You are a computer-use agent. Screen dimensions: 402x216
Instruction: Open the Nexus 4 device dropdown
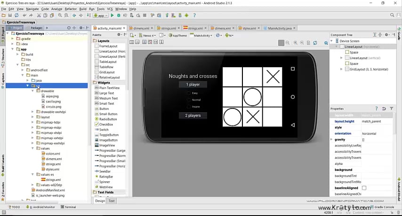pyautogui.click(x=147, y=36)
